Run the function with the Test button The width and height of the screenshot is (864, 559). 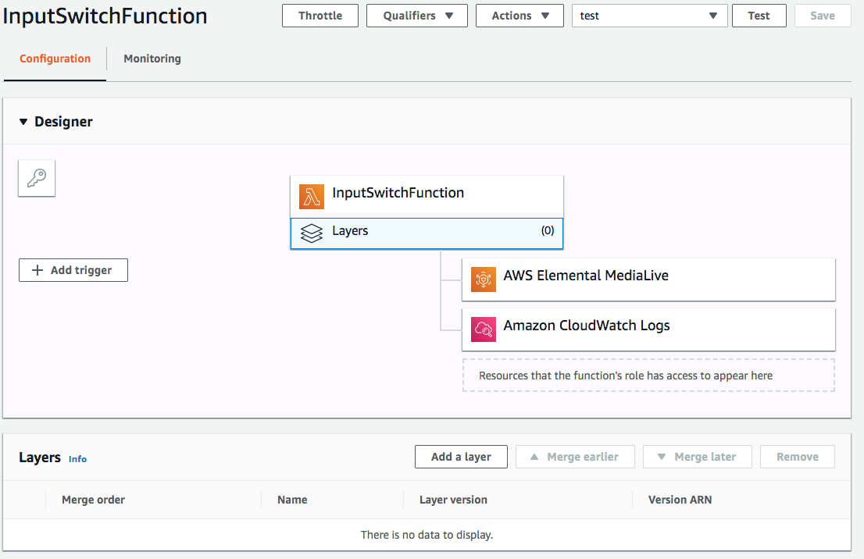pos(759,16)
